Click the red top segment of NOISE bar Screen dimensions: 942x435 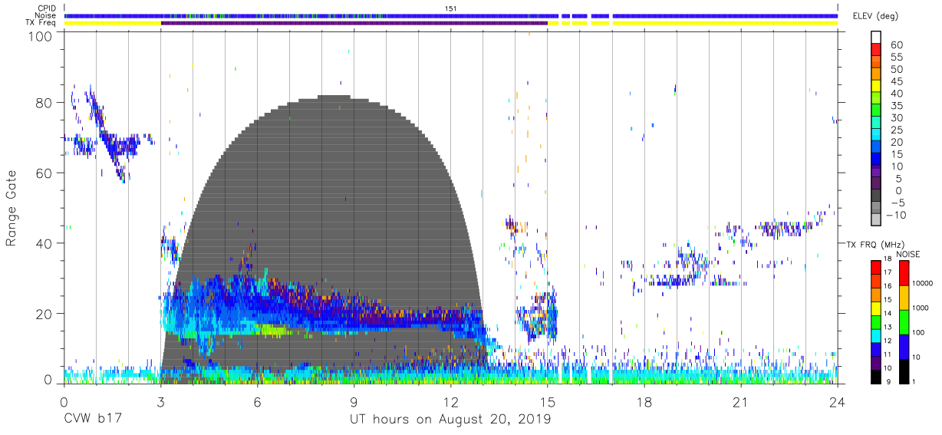[903, 273]
